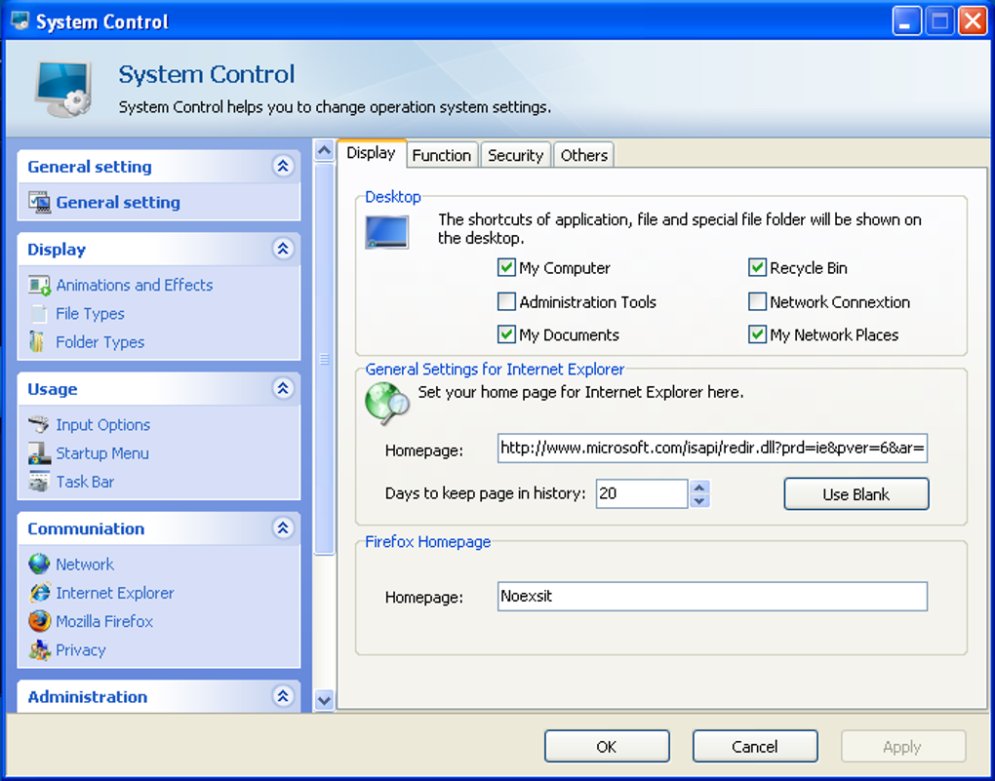This screenshot has height=781, width=995.
Task: Switch to the Security tab
Action: click(515, 154)
